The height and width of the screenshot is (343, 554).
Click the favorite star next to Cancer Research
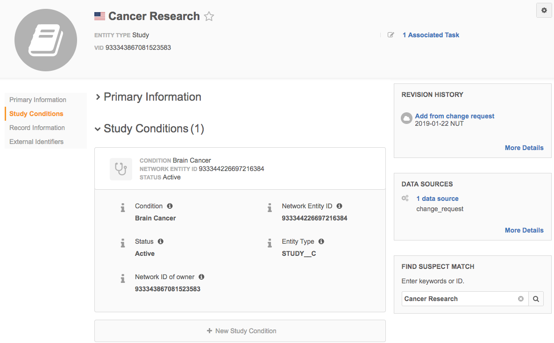pyautogui.click(x=209, y=17)
